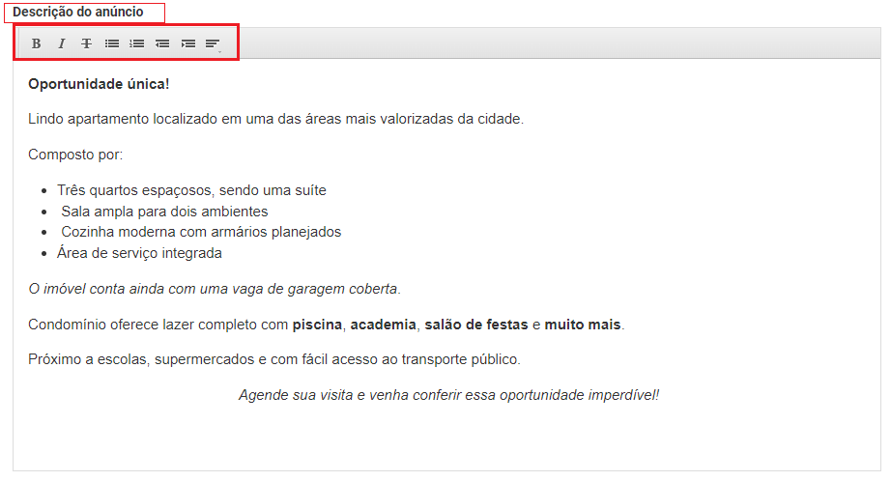Viewport: 891px width, 481px height.
Task: Click the 'Área de serviço integrada' bullet
Action: (x=139, y=253)
